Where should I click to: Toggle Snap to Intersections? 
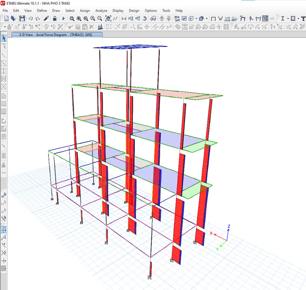pos(4,253)
